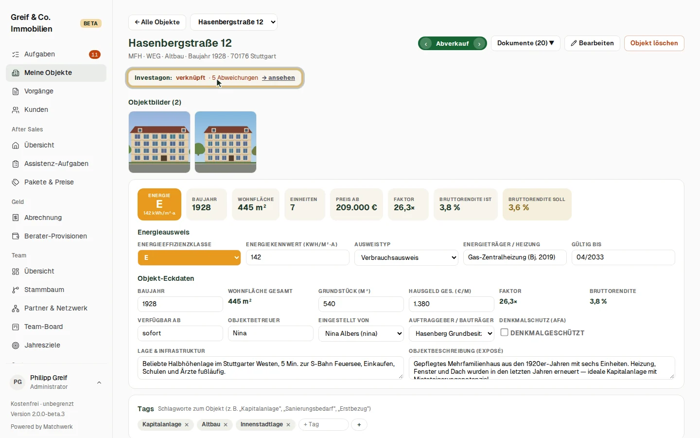The height and width of the screenshot is (438, 700).
Task: Click the Stammbaum branch icon
Action: tap(16, 290)
